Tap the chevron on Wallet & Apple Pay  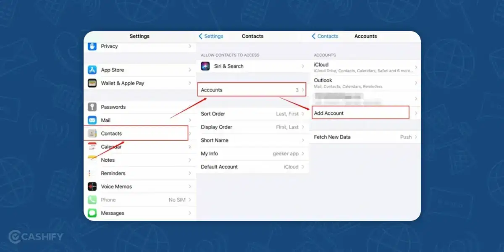tap(190, 83)
